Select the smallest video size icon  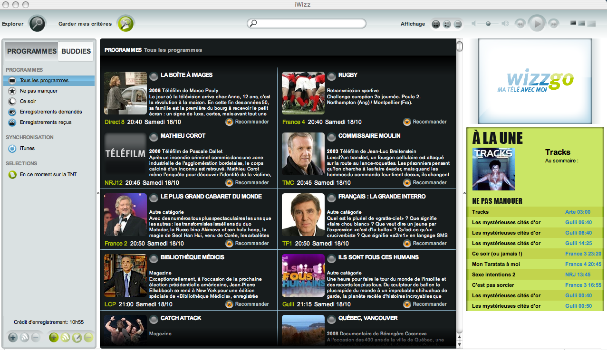[x=573, y=23]
